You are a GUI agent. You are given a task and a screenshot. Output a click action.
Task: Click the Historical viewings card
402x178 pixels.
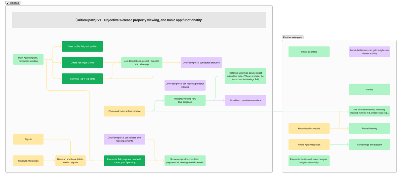point(246,76)
